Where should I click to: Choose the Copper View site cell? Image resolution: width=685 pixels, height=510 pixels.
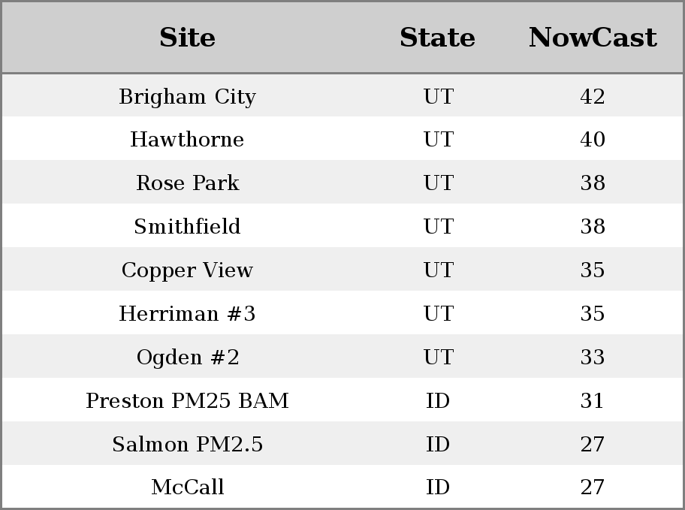[x=187, y=270]
